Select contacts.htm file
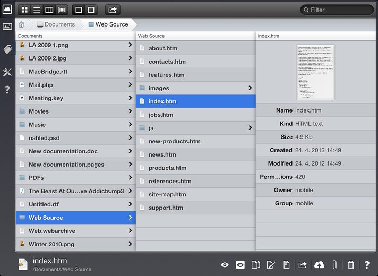The width and height of the screenshot is (378, 276). coord(195,62)
